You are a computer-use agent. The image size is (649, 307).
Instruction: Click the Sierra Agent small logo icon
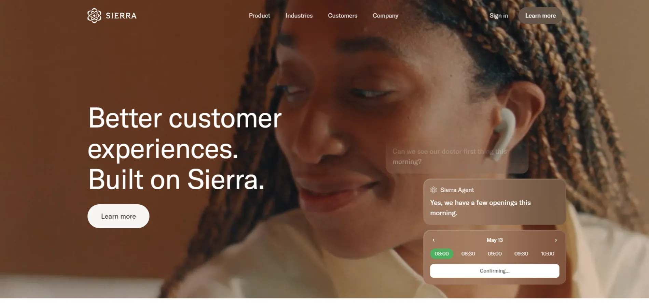coord(433,190)
